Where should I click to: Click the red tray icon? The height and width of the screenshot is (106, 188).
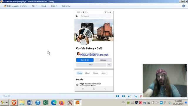point(140,102)
